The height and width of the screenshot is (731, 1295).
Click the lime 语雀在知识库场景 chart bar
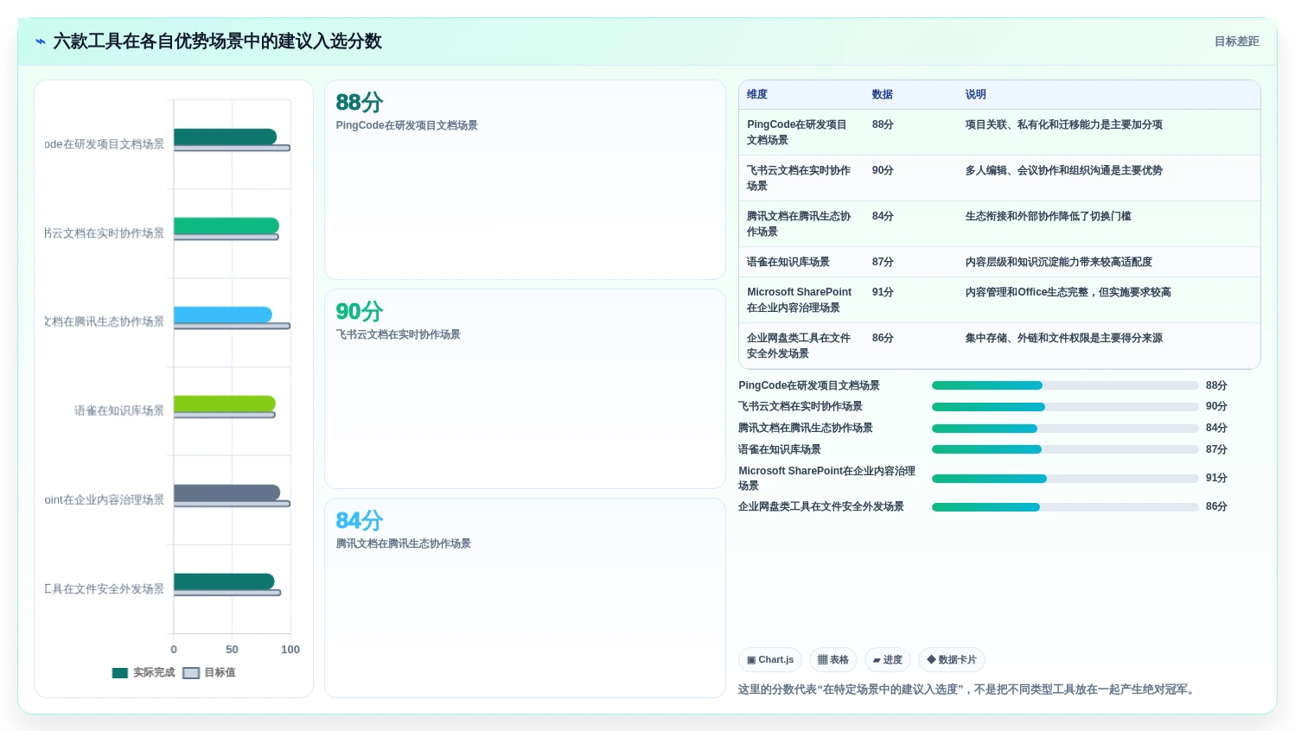pos(225,404)
